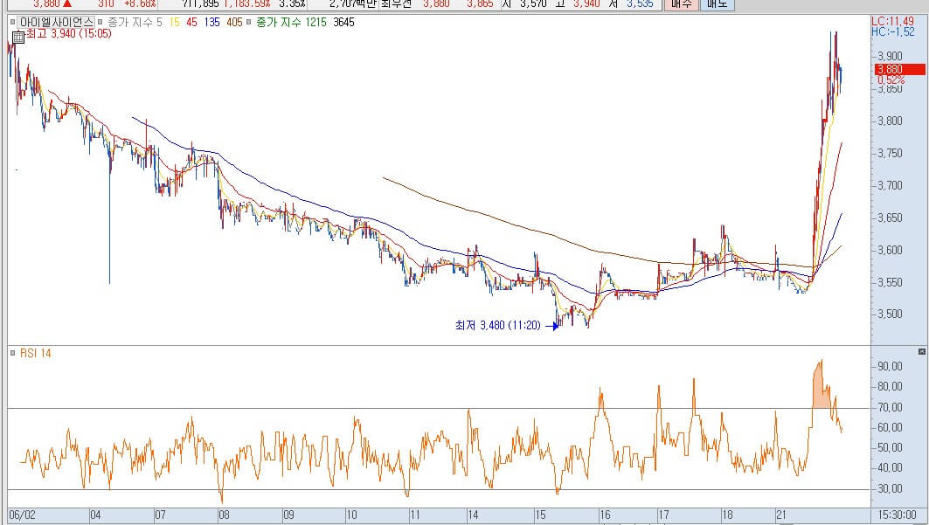Click the 08 date on time axis
The width and height of the screenshot is (929, 525).
point(224,515)
